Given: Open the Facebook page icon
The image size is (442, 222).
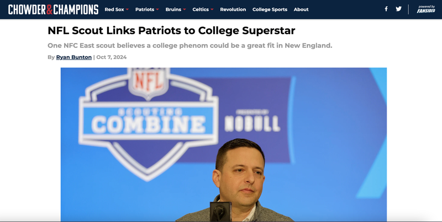Looking at the screenshot, I should tap(386, 9).
